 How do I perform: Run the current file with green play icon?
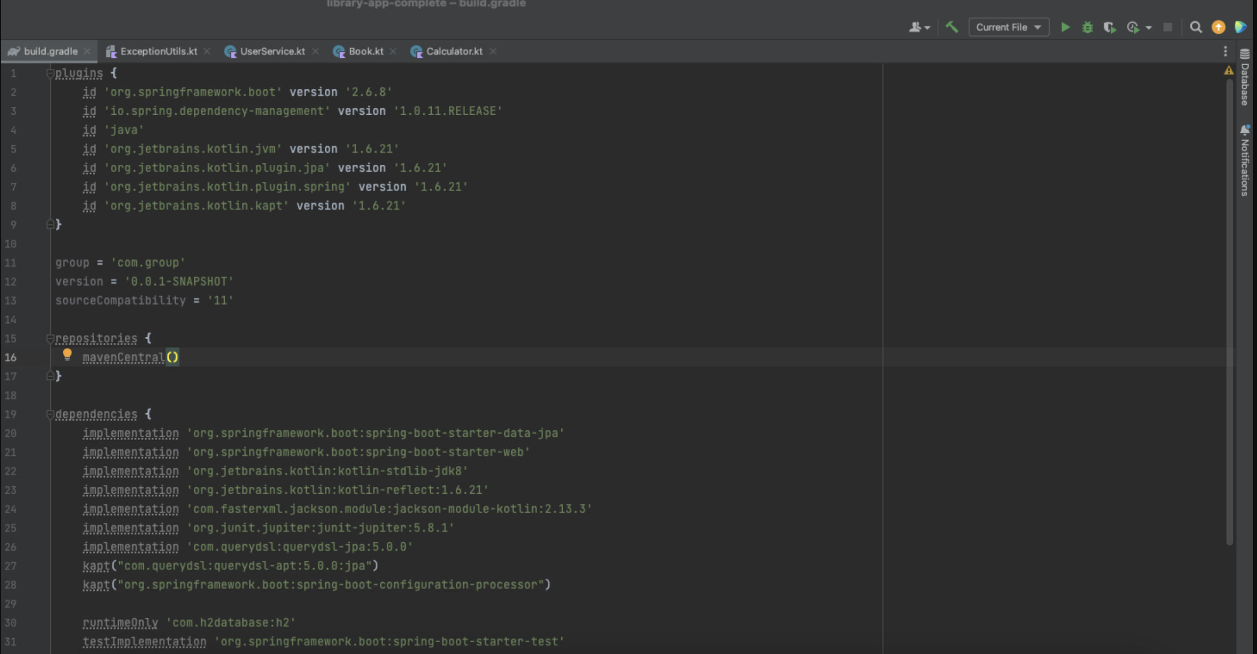[x=1065, y=27]
